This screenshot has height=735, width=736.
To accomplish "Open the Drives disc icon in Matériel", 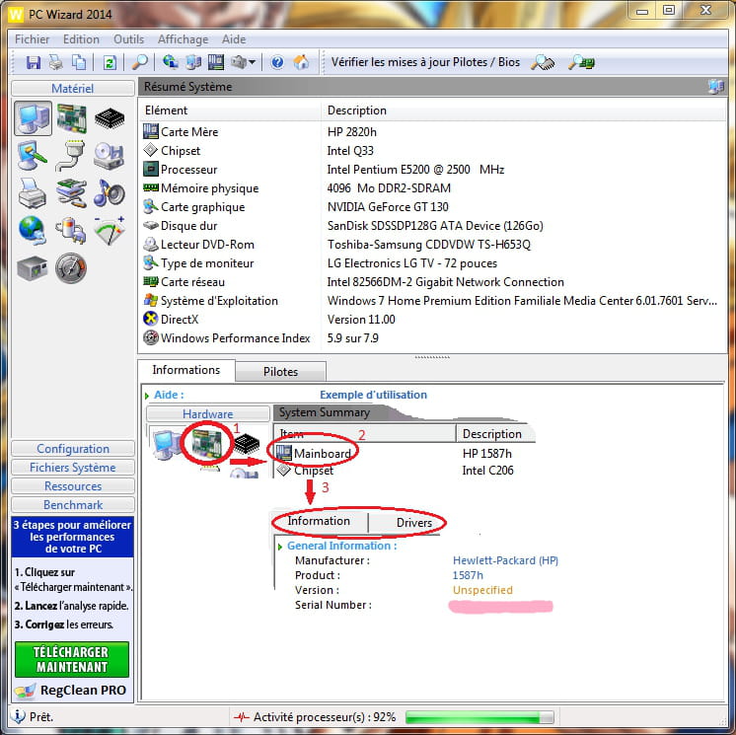I will (109, 156).
